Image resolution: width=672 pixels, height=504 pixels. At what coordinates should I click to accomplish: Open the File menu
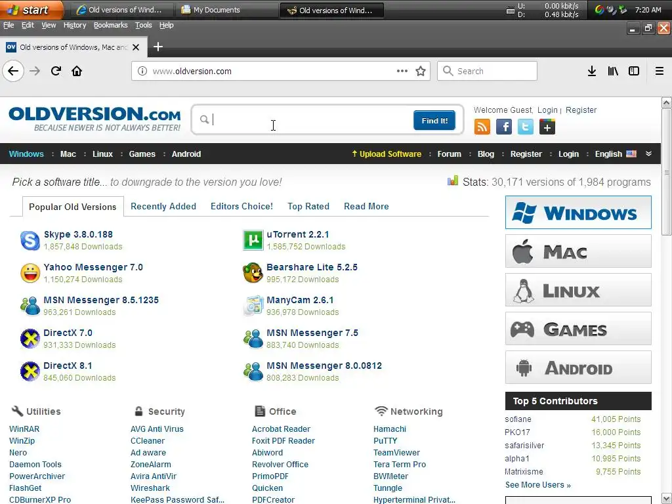pos(9,26)
